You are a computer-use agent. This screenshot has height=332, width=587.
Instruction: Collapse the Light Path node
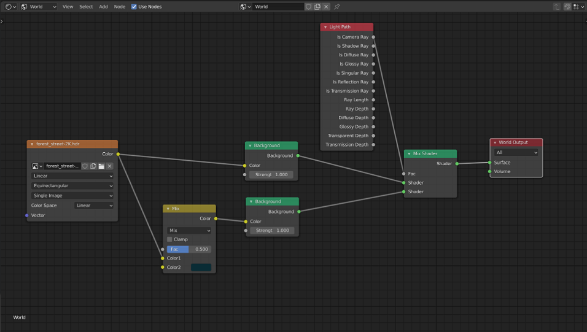click(x=325, y=27)
